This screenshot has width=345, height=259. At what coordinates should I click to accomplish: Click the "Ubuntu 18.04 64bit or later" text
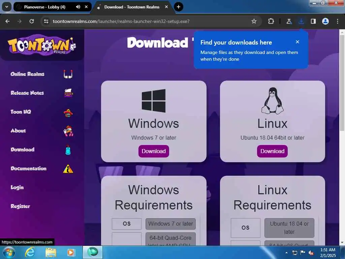click(x=272, y=138)
